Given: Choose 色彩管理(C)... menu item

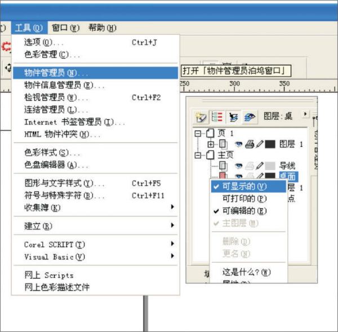Looking at the screenshot, I should pyautogui.click(x=95, y=55).
